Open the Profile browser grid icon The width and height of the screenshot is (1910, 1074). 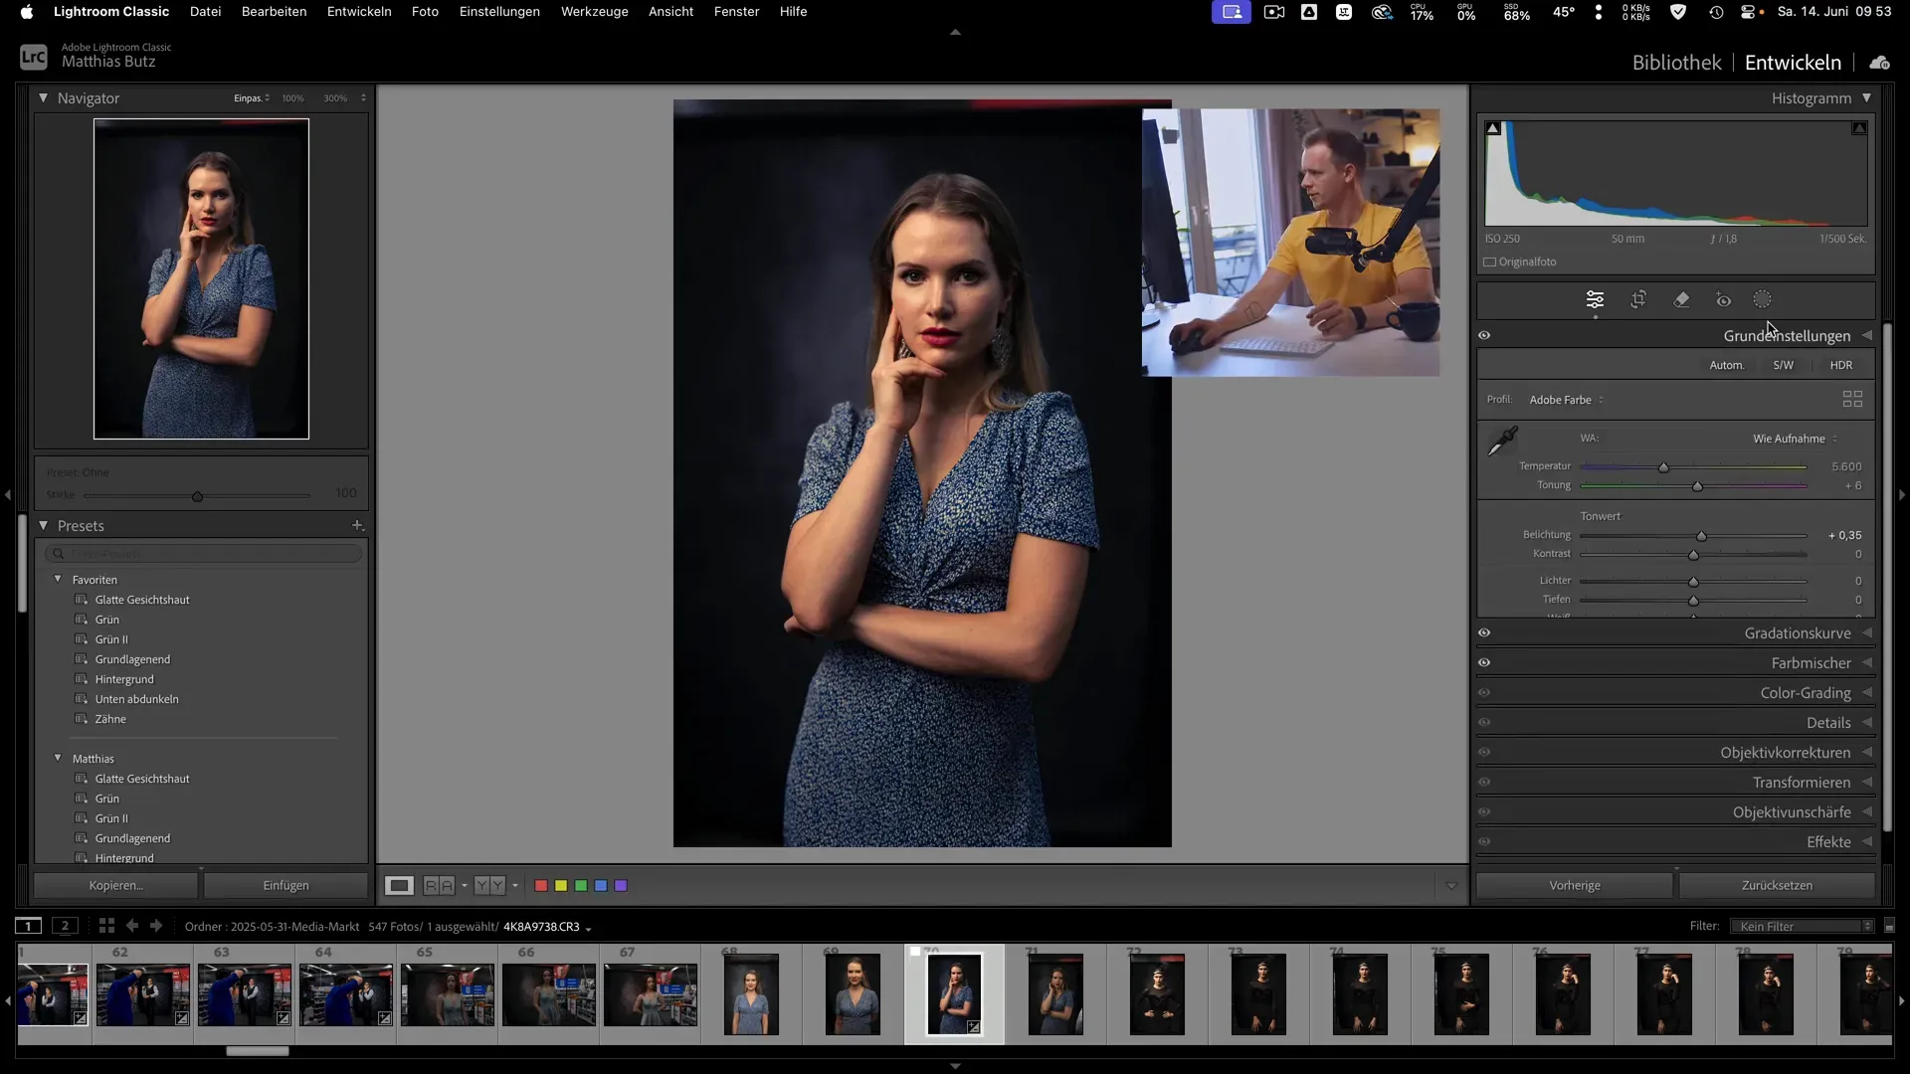(1853, 399)
